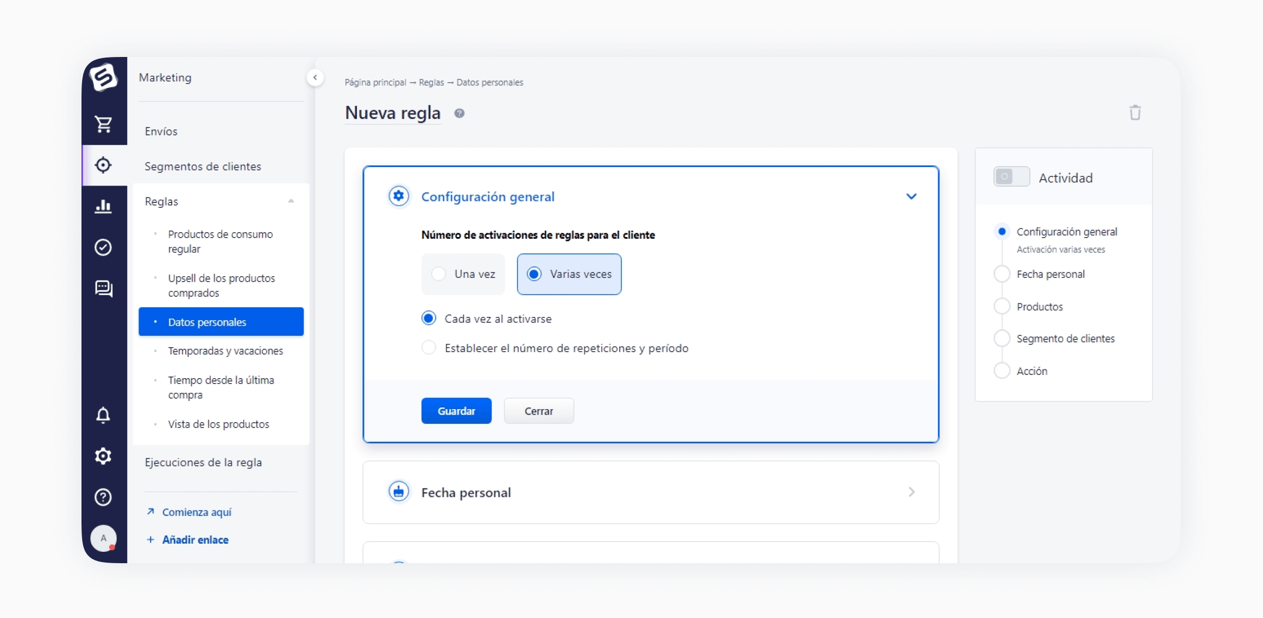
Task: Open notifications bell icon
Action: click(103, 415)
